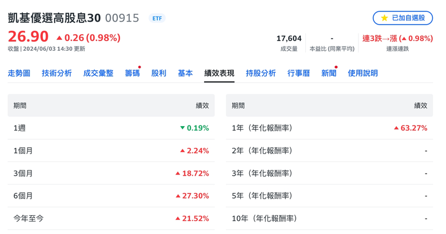Viewport: 446px width, 234px height.
Task: Switch to the 技術分析 tab
Action: tap(57, 73)
